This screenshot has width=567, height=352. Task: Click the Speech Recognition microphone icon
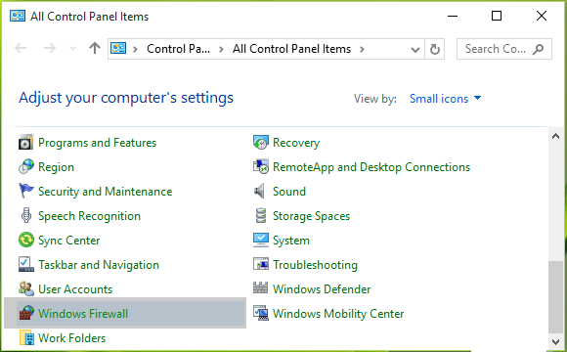tap(26, 216)
